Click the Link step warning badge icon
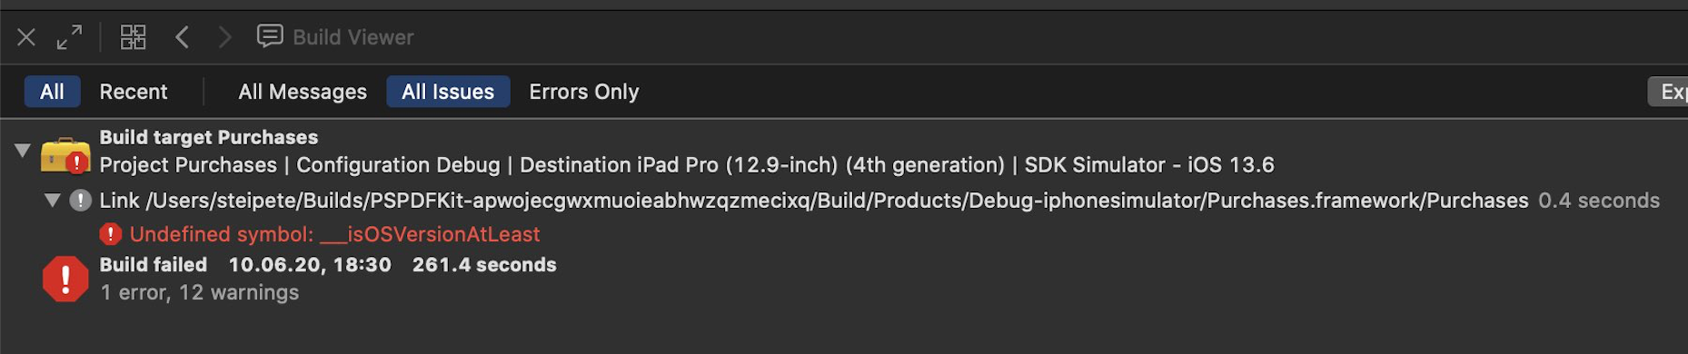Viewport: 1688px width, 354px height. click(81, 201)
